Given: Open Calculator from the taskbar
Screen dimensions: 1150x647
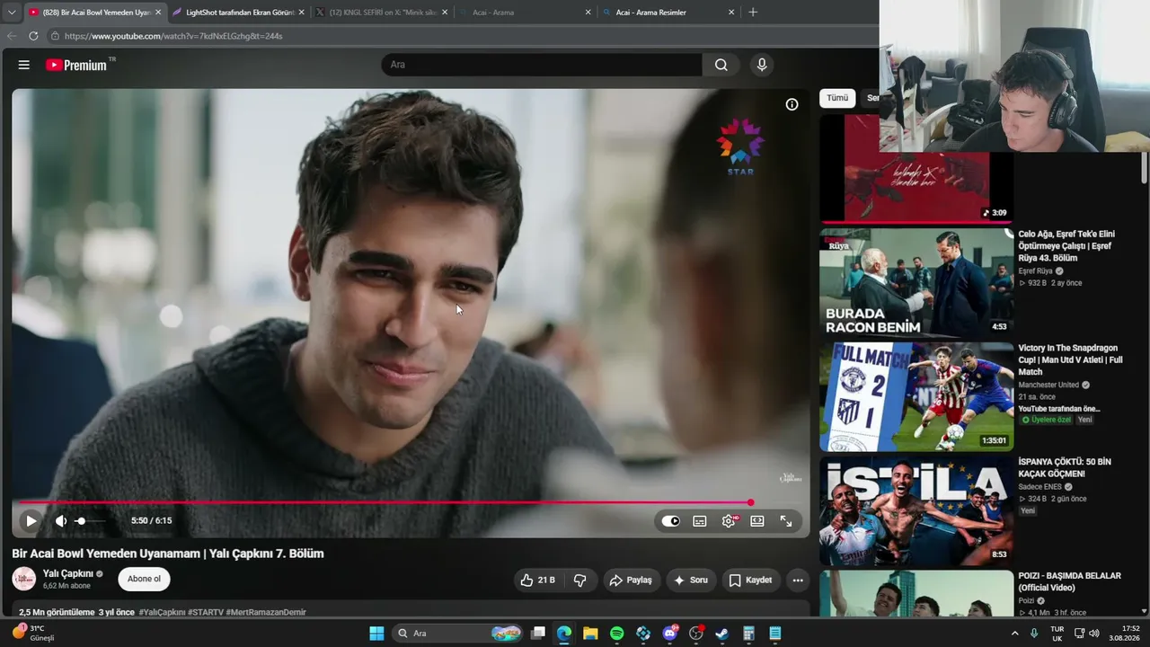Looking at the screenshot, I should 748,634.
